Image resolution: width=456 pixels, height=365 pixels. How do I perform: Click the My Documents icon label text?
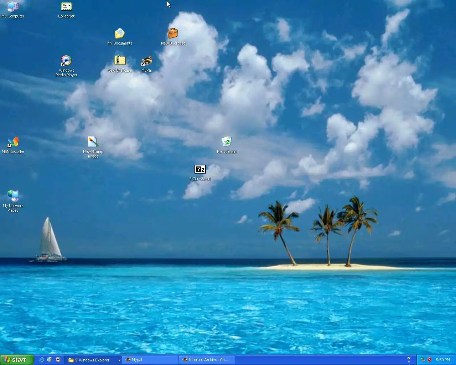point(120,43)
